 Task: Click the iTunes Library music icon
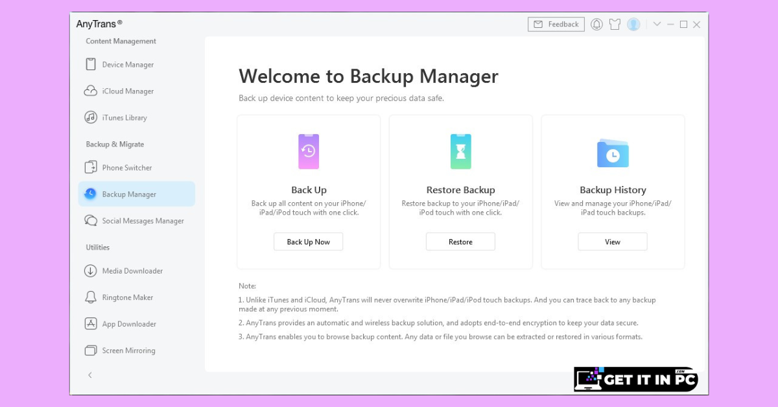click(x=91, y=117)
